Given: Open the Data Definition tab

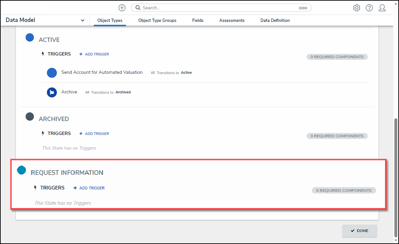Looking at the screenshot, I should pyautogui.click(x=275, y=21).
